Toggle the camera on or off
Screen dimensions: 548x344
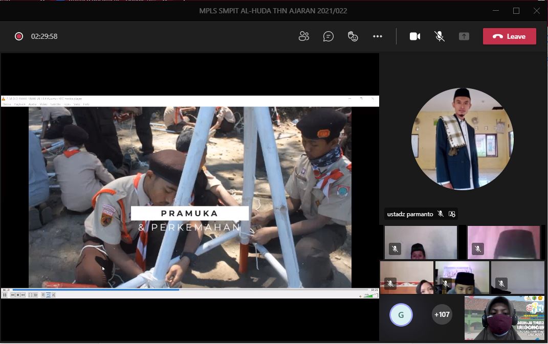click(x=415, y=36)
